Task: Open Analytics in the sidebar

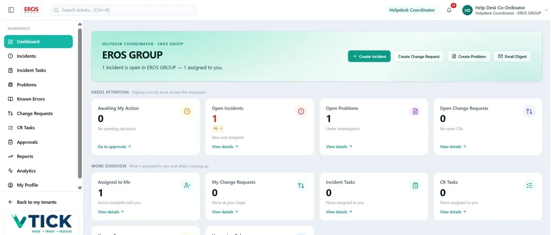Action: 38,170
